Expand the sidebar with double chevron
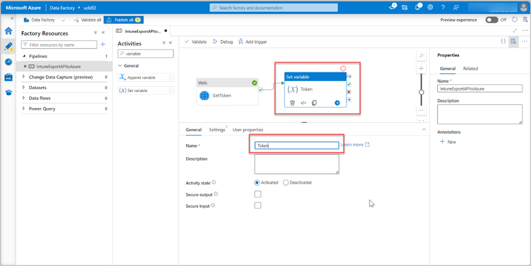Image resolution: width=531 pixels, height=266 pixels. point(12,18)
